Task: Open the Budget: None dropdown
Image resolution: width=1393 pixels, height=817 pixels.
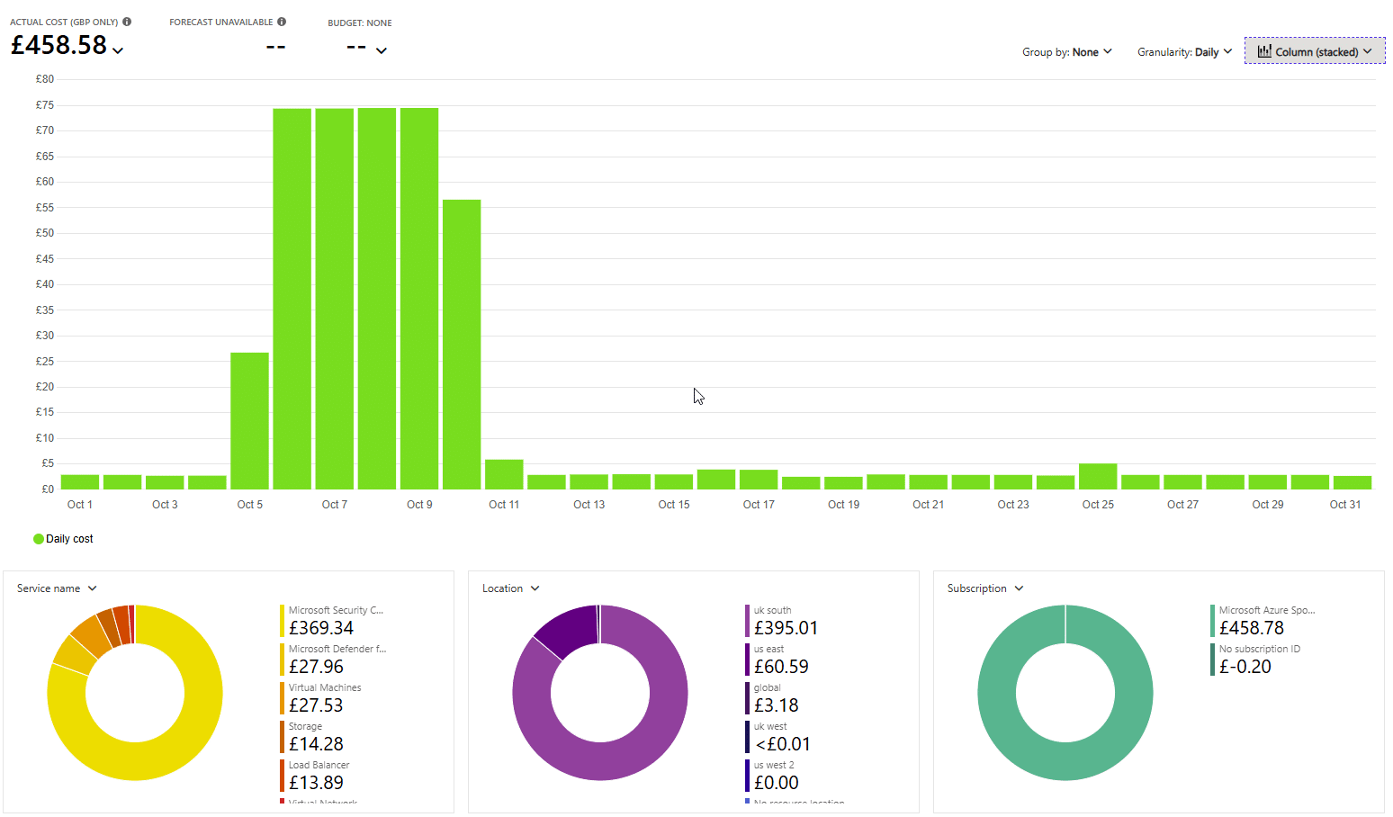Action: click(381, 50)
